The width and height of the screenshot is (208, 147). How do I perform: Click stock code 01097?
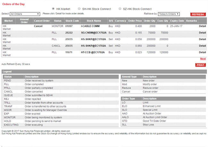[x=69, y=26]
